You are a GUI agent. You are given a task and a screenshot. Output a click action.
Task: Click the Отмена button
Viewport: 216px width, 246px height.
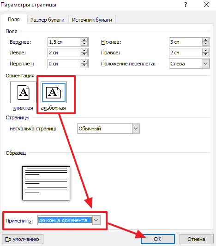tap(196, 239)
